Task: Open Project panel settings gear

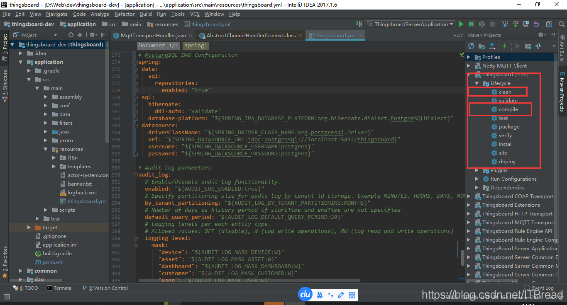Action: 93,35
